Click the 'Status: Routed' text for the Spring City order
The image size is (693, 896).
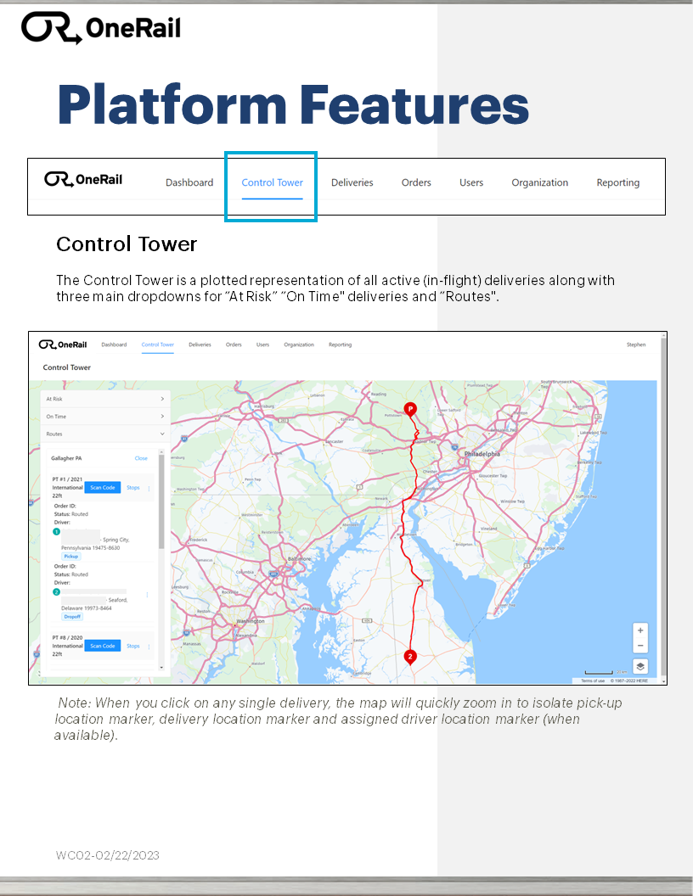70,513
